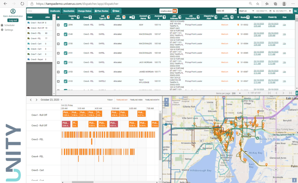Screen dimensions: 298x183
Task: Click the Crew column filter icon
Action: (91, 17)
